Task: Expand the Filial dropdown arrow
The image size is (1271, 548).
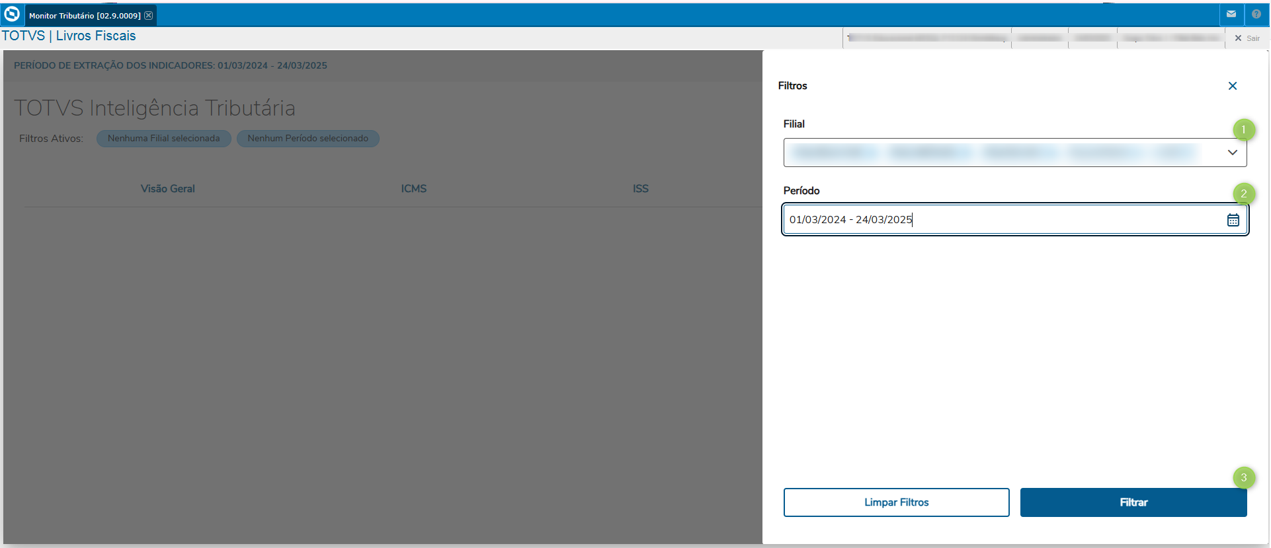Action: tap(1233, 153)
